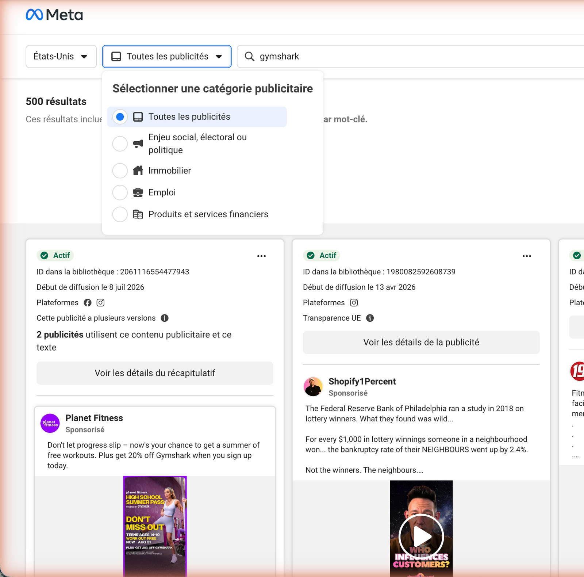Click Début de diffusion le 13 avr 2026 text
Viewport: 584px width, 577px height.
[x=359, y=287]
